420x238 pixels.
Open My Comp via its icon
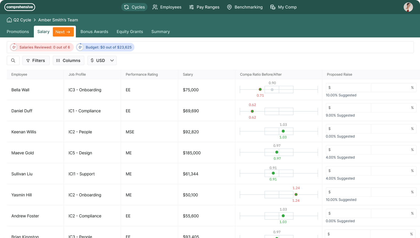pos(272,7)
